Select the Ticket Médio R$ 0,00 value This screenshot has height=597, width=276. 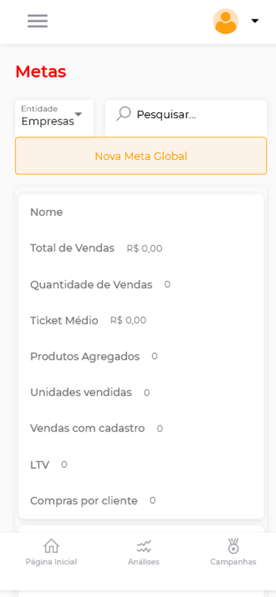point(128,320)
